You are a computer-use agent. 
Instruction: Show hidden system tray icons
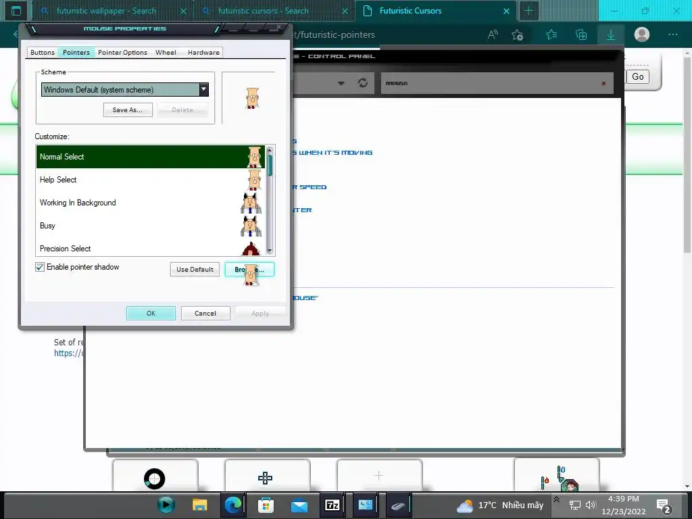pyautogui.click(x=557, y=499)
